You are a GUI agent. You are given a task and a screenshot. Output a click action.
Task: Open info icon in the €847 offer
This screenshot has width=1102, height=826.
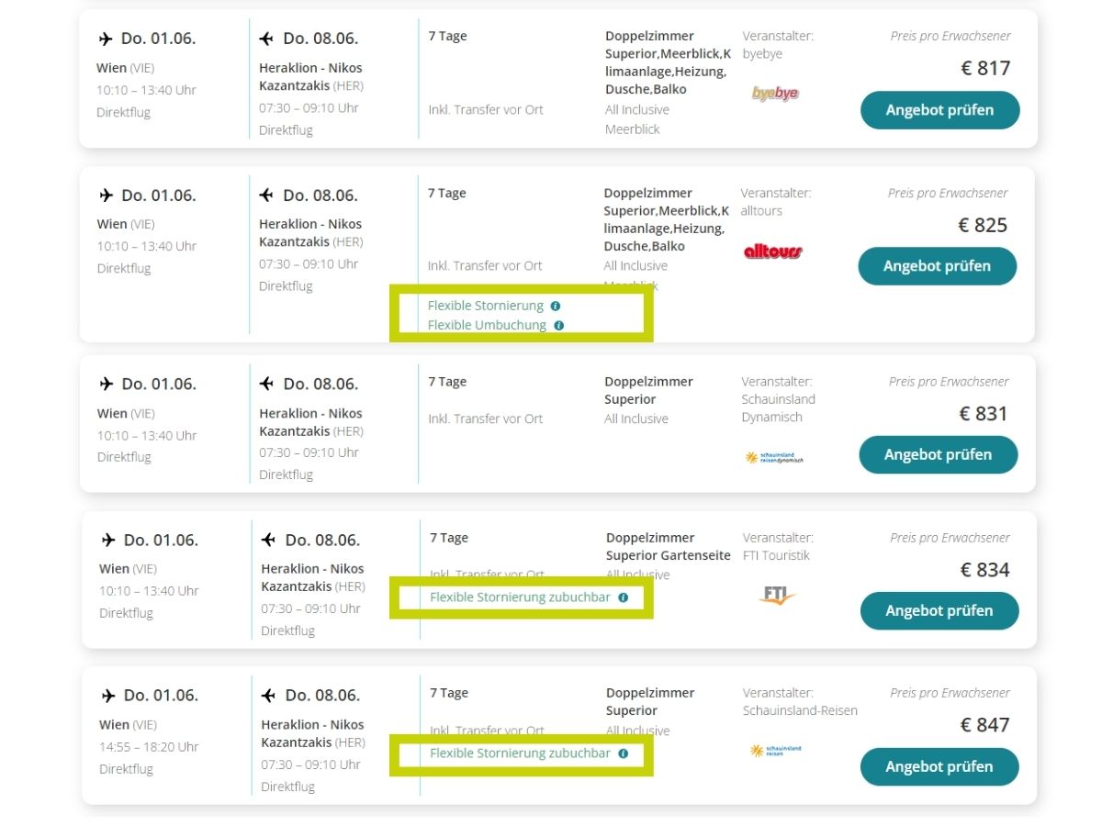[x=624, y=753]
